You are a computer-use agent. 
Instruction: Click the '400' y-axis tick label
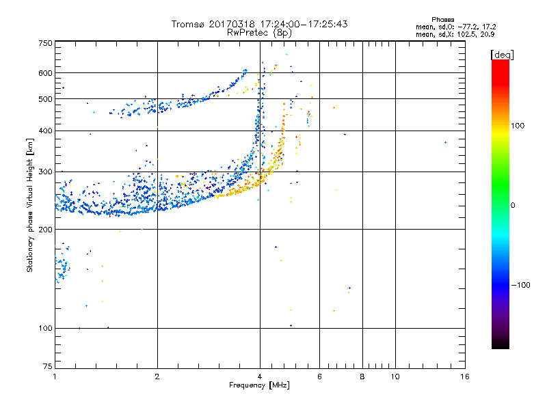pyautogui.click(x=45, y=131)
